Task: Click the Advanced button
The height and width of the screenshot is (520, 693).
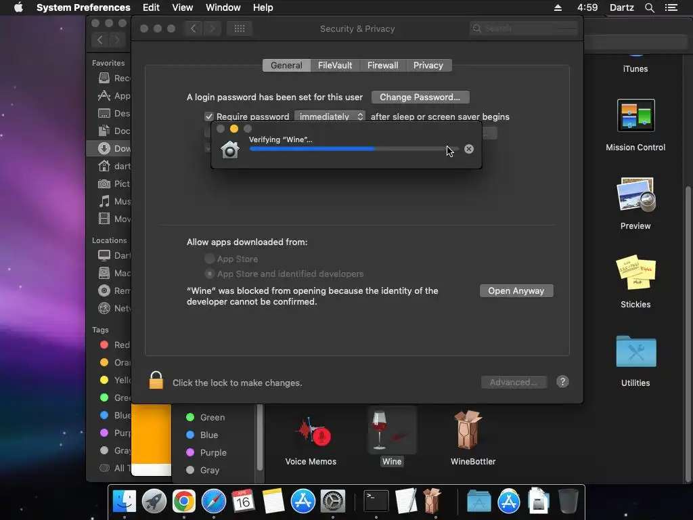Action: tap(514, 382)
